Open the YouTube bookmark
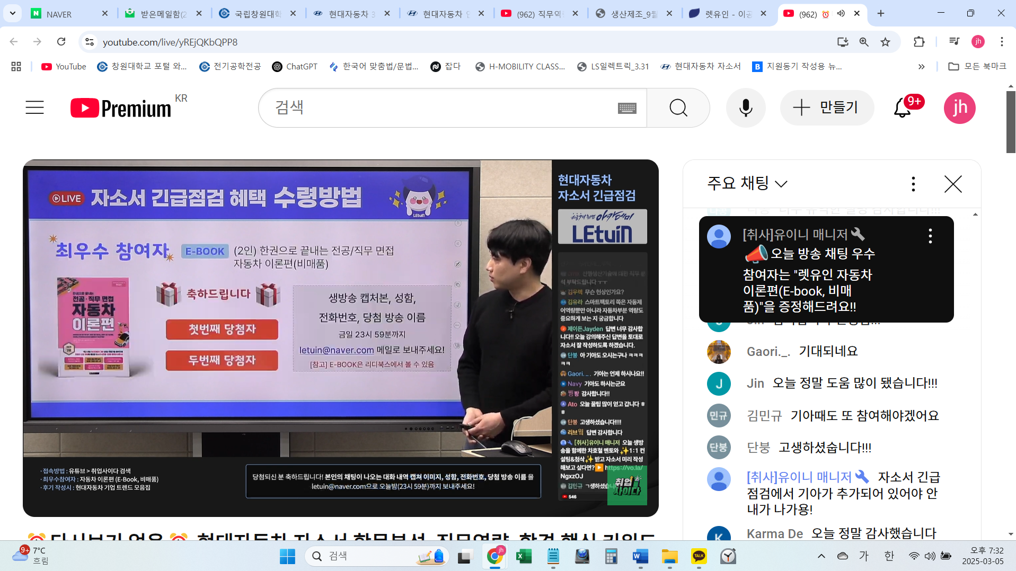 [64, 67]
